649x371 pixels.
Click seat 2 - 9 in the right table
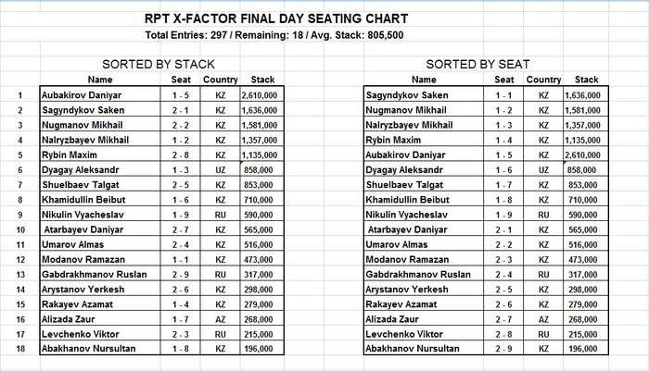click(x=503, y=349)
